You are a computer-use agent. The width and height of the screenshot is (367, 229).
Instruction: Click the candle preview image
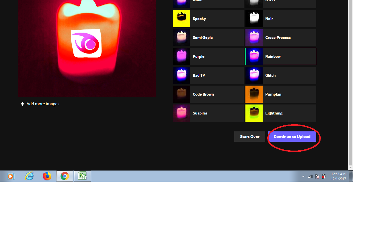[x=87, y=48]
